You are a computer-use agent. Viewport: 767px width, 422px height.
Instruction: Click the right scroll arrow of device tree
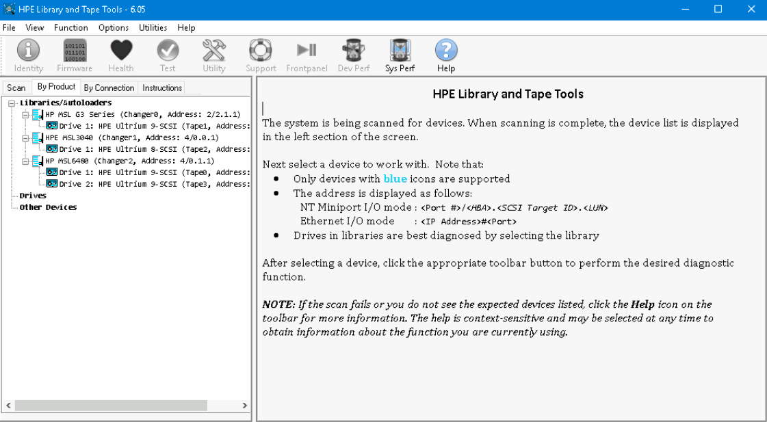coord(244,406)
